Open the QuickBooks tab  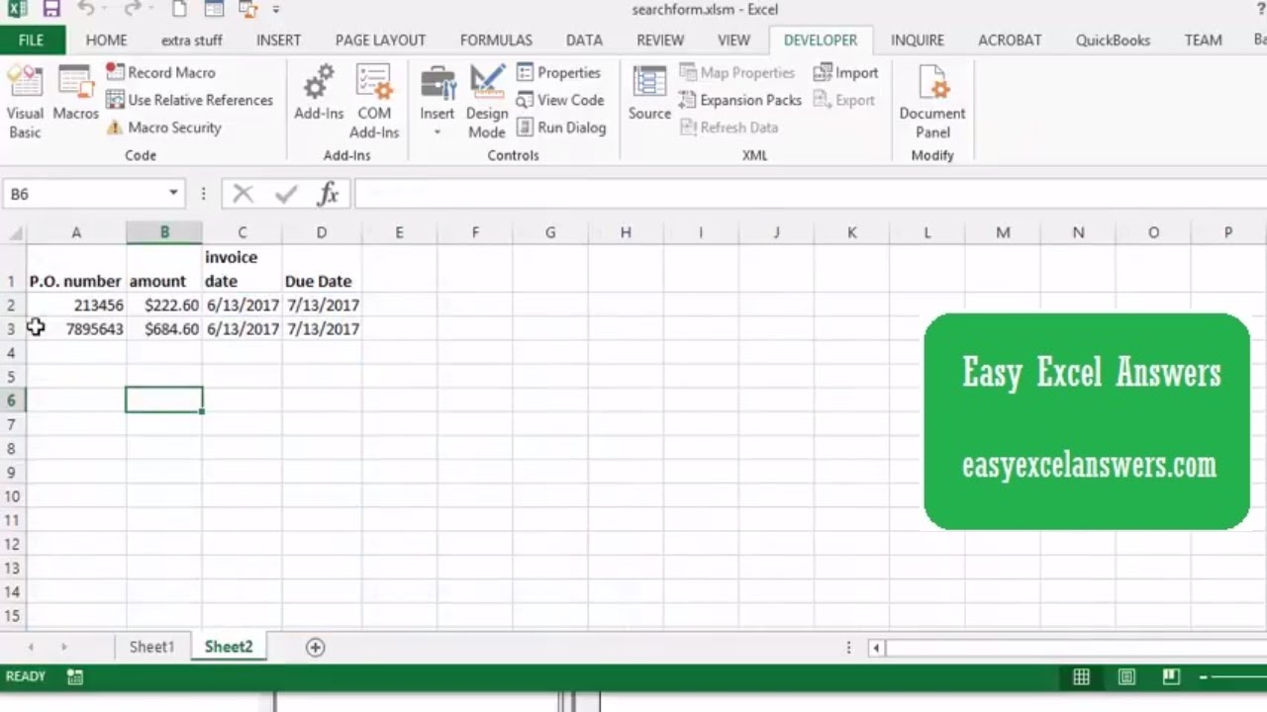click(1113, 41)
